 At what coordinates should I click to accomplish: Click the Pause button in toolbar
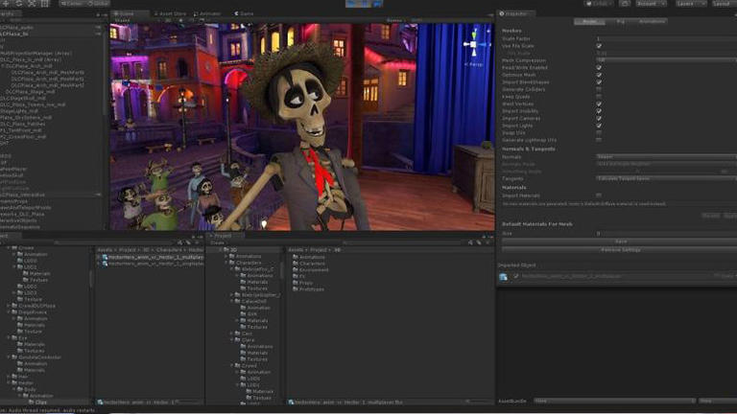[x=365, y=3]
